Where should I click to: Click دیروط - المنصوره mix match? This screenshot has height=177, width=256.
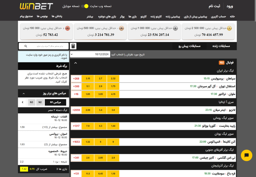[58, 151]
